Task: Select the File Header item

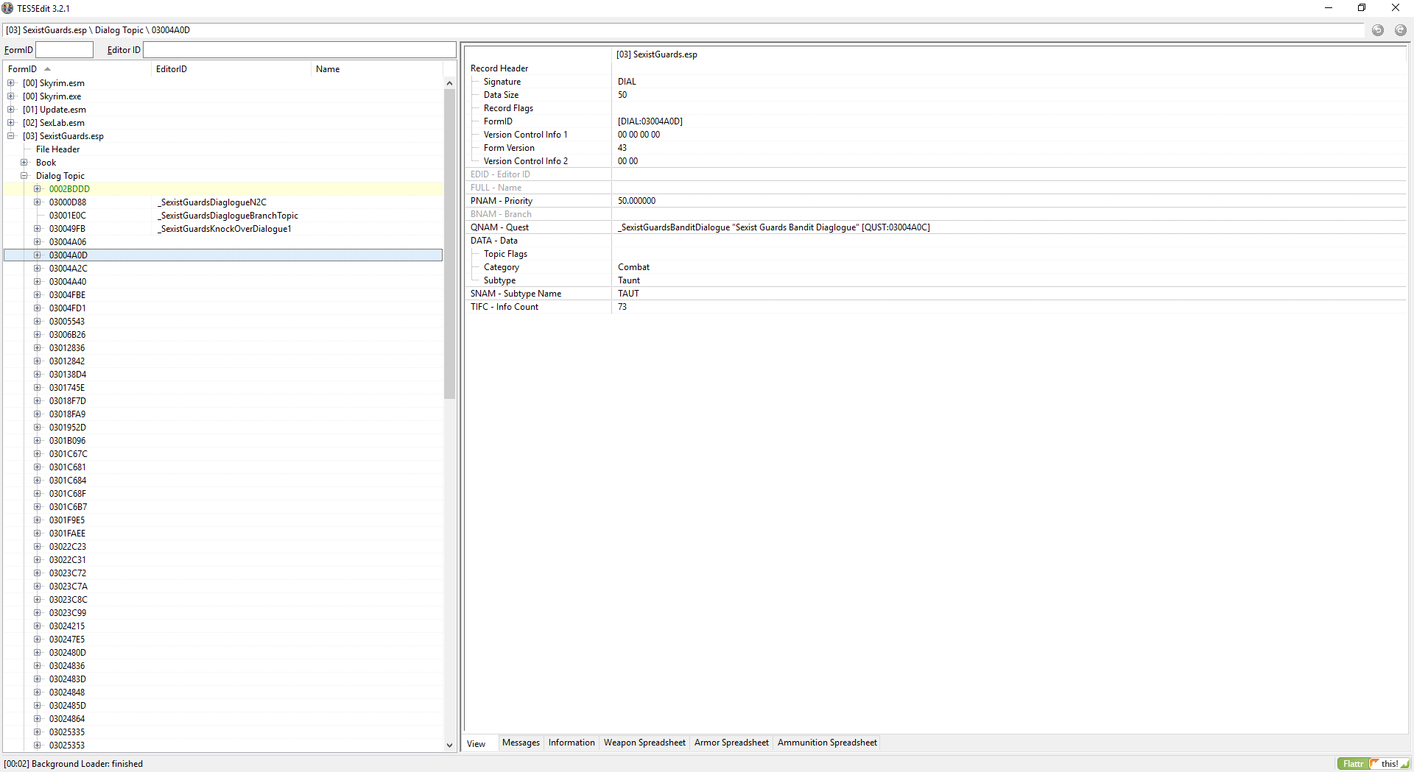Action: click(x=57, y=149)
